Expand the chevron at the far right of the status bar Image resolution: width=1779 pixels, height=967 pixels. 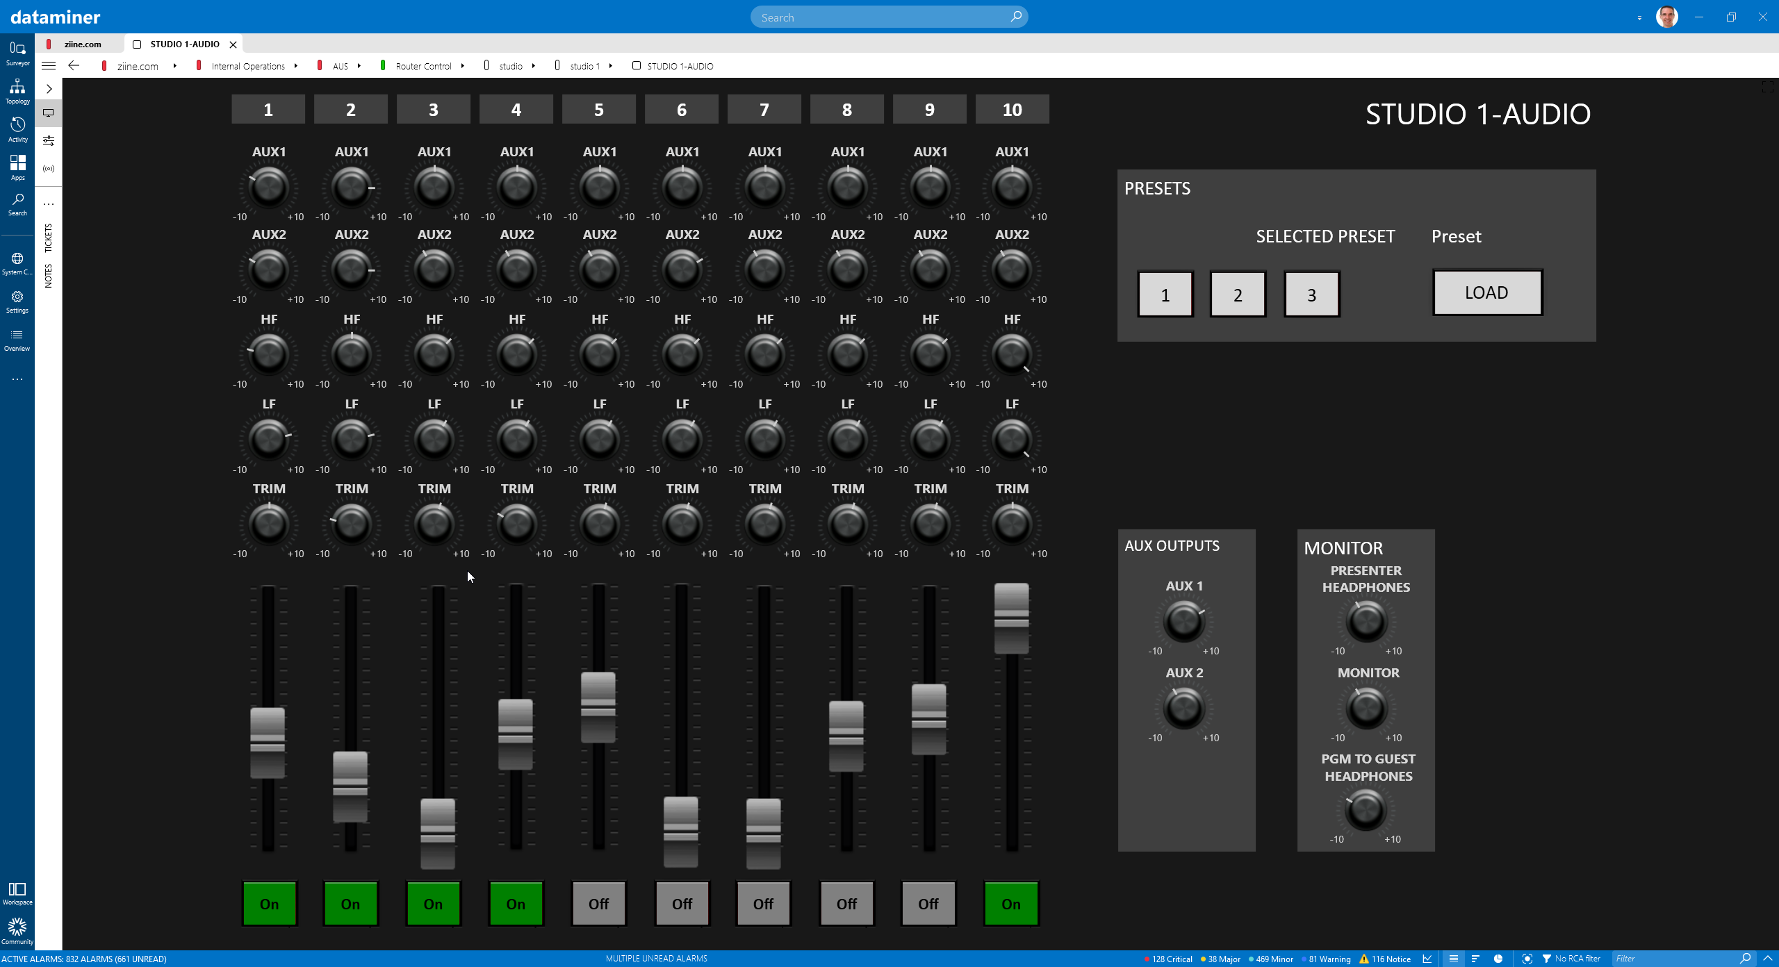click(x=1769, y=959)
